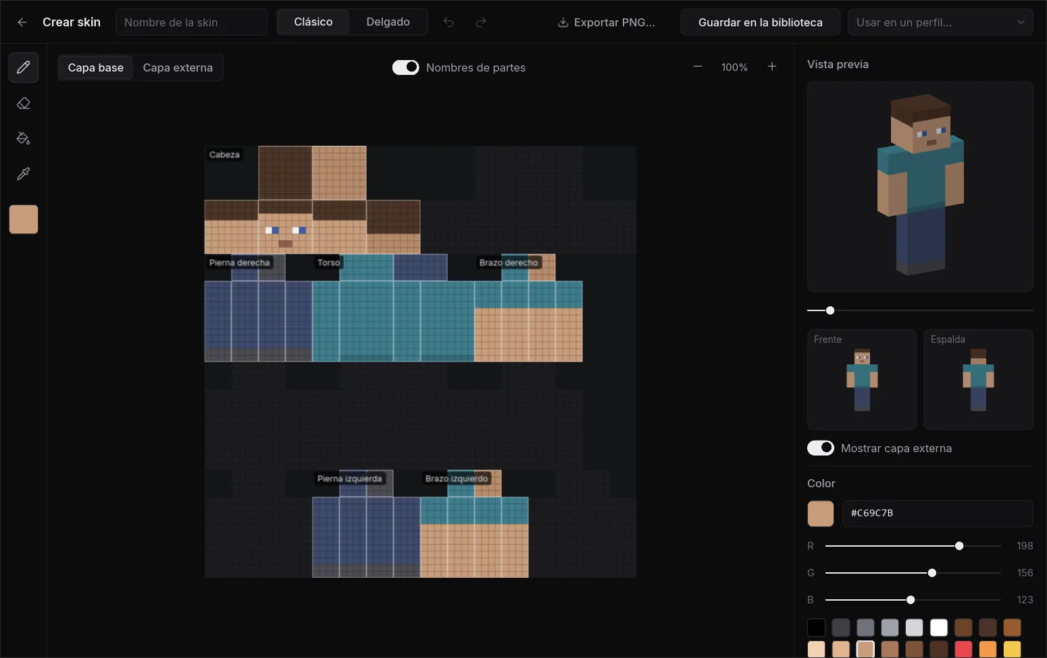
Task: Select the eyedropper color picker tool
Action: [24, 174]
